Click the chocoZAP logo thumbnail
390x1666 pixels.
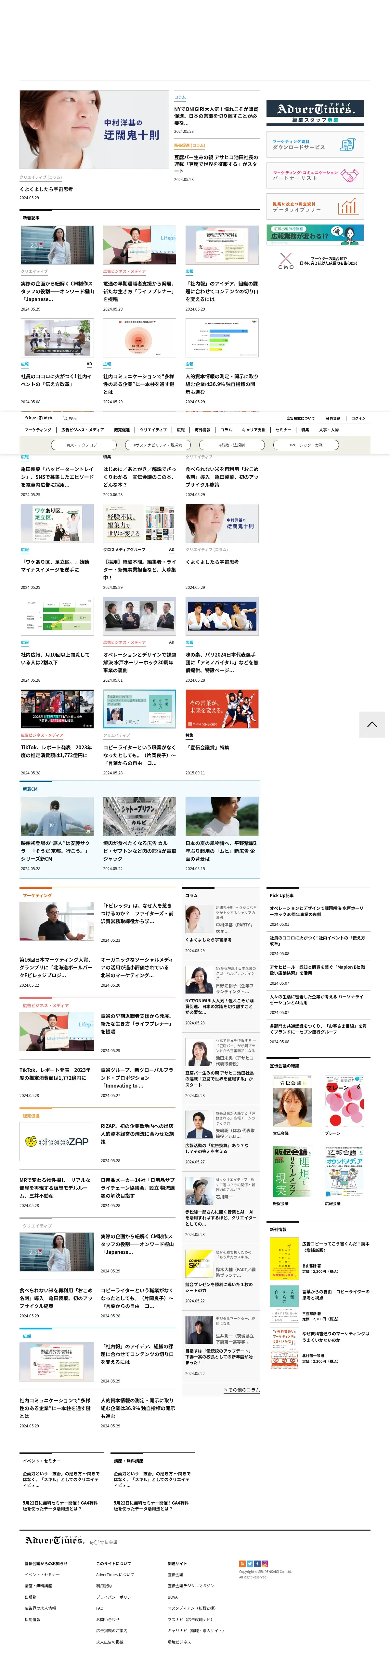(x=57, y=1142)
